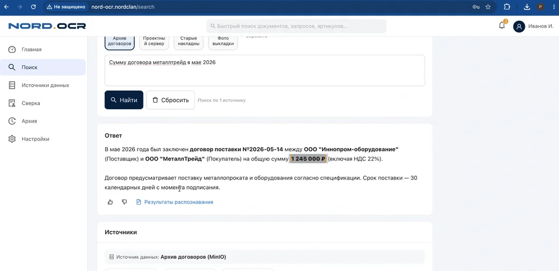Click the notifications bell icon

[x=501, y=26]
